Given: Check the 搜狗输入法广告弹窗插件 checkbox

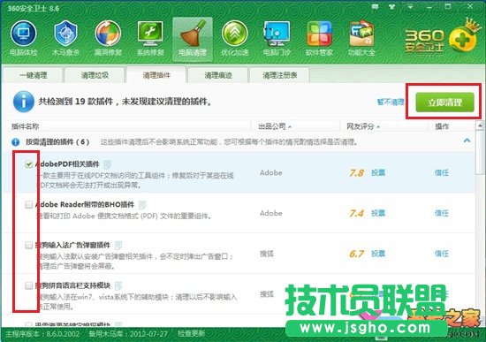Looking at the screenshot, I should (29, 246).
